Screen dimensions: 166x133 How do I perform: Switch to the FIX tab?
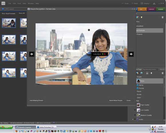tap(141, 9)
